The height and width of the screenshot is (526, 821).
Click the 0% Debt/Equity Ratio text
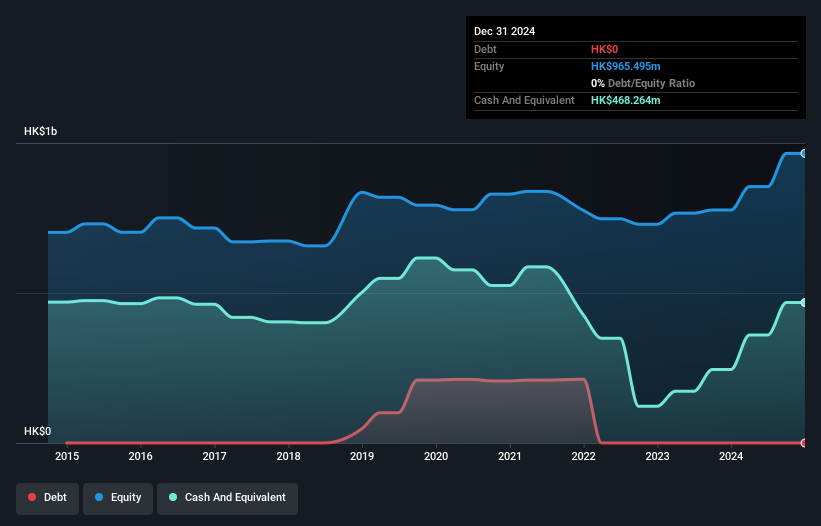click(643, 83)
